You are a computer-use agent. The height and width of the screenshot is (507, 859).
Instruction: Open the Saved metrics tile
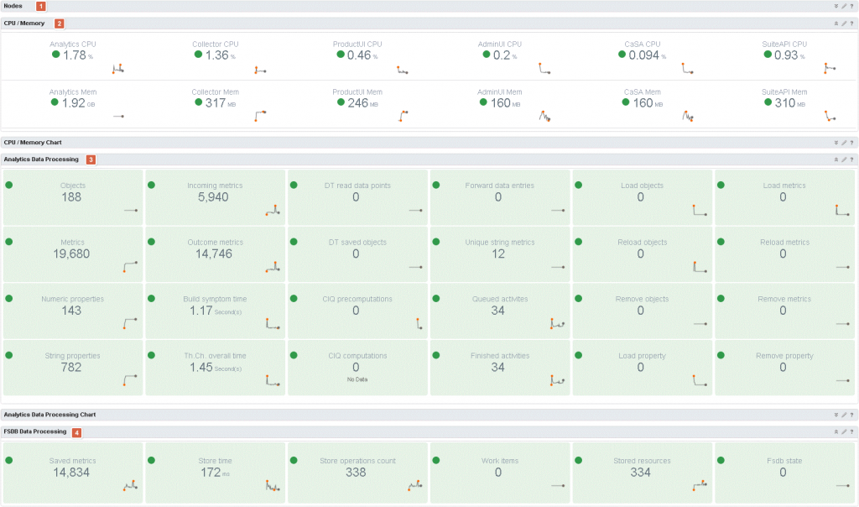[x=72, y=472]
